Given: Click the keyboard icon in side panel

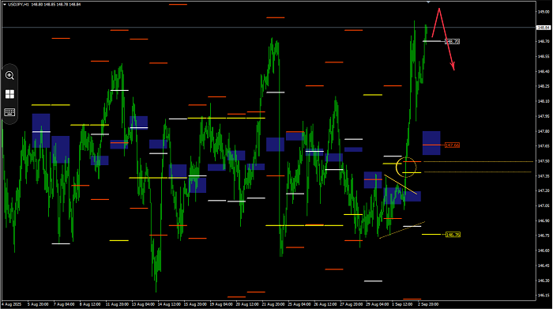Looking at the screenshot, I should (x=9, y=112).
